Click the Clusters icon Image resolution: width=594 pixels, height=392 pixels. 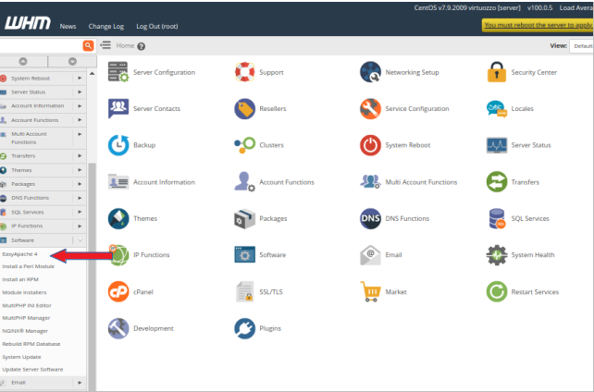pyautogui.click(x=244, y=145)
